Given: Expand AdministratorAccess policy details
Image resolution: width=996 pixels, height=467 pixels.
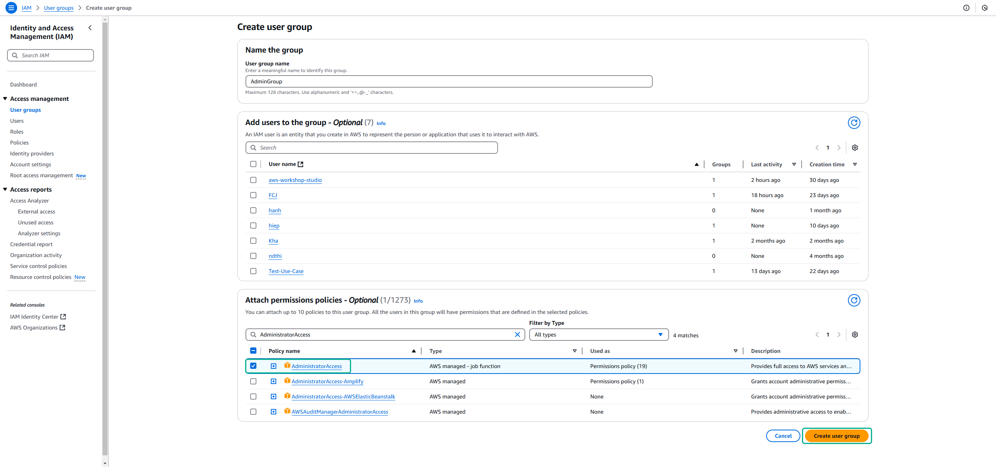Looking at the screenshot, I should [274, 366].
